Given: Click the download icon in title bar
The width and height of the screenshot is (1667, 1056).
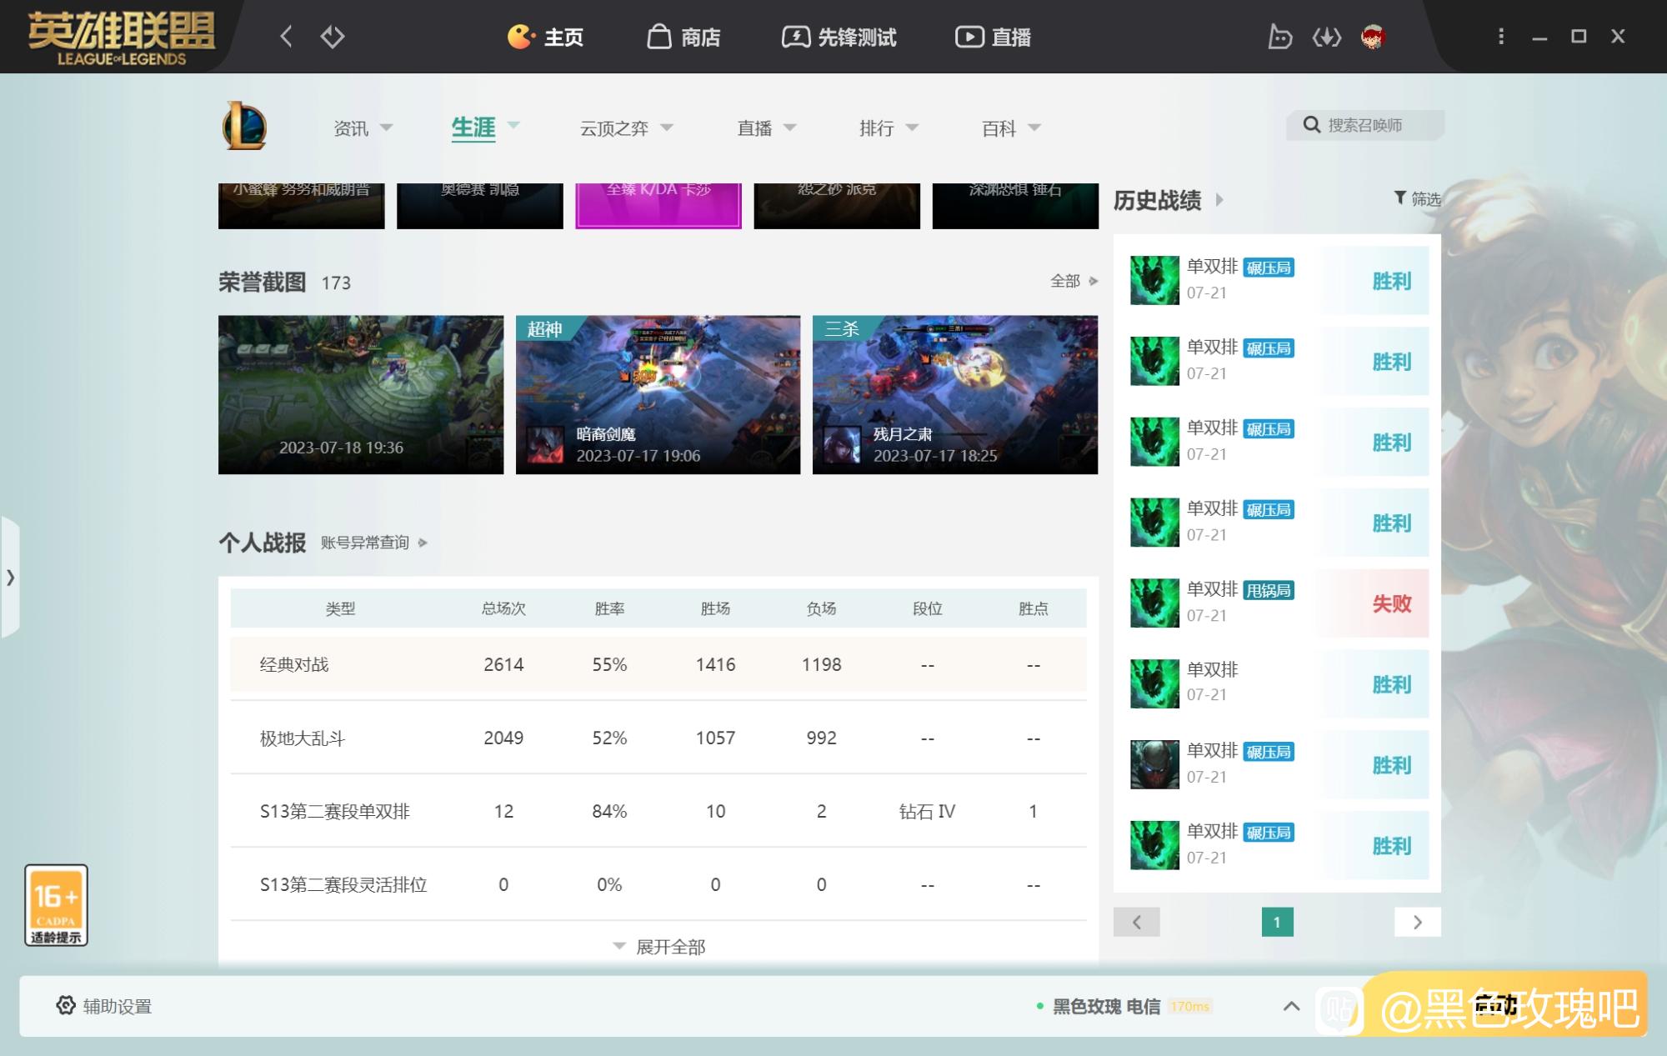Looking at the screenshot, I should tap(1326, 37).
